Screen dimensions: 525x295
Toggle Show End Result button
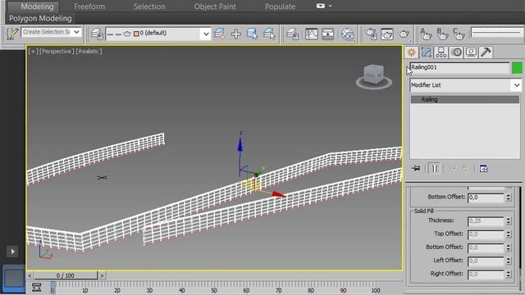pos(434,168)
